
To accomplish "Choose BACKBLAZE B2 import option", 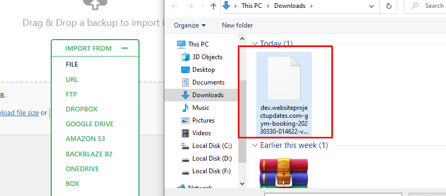I will point(89,154).
